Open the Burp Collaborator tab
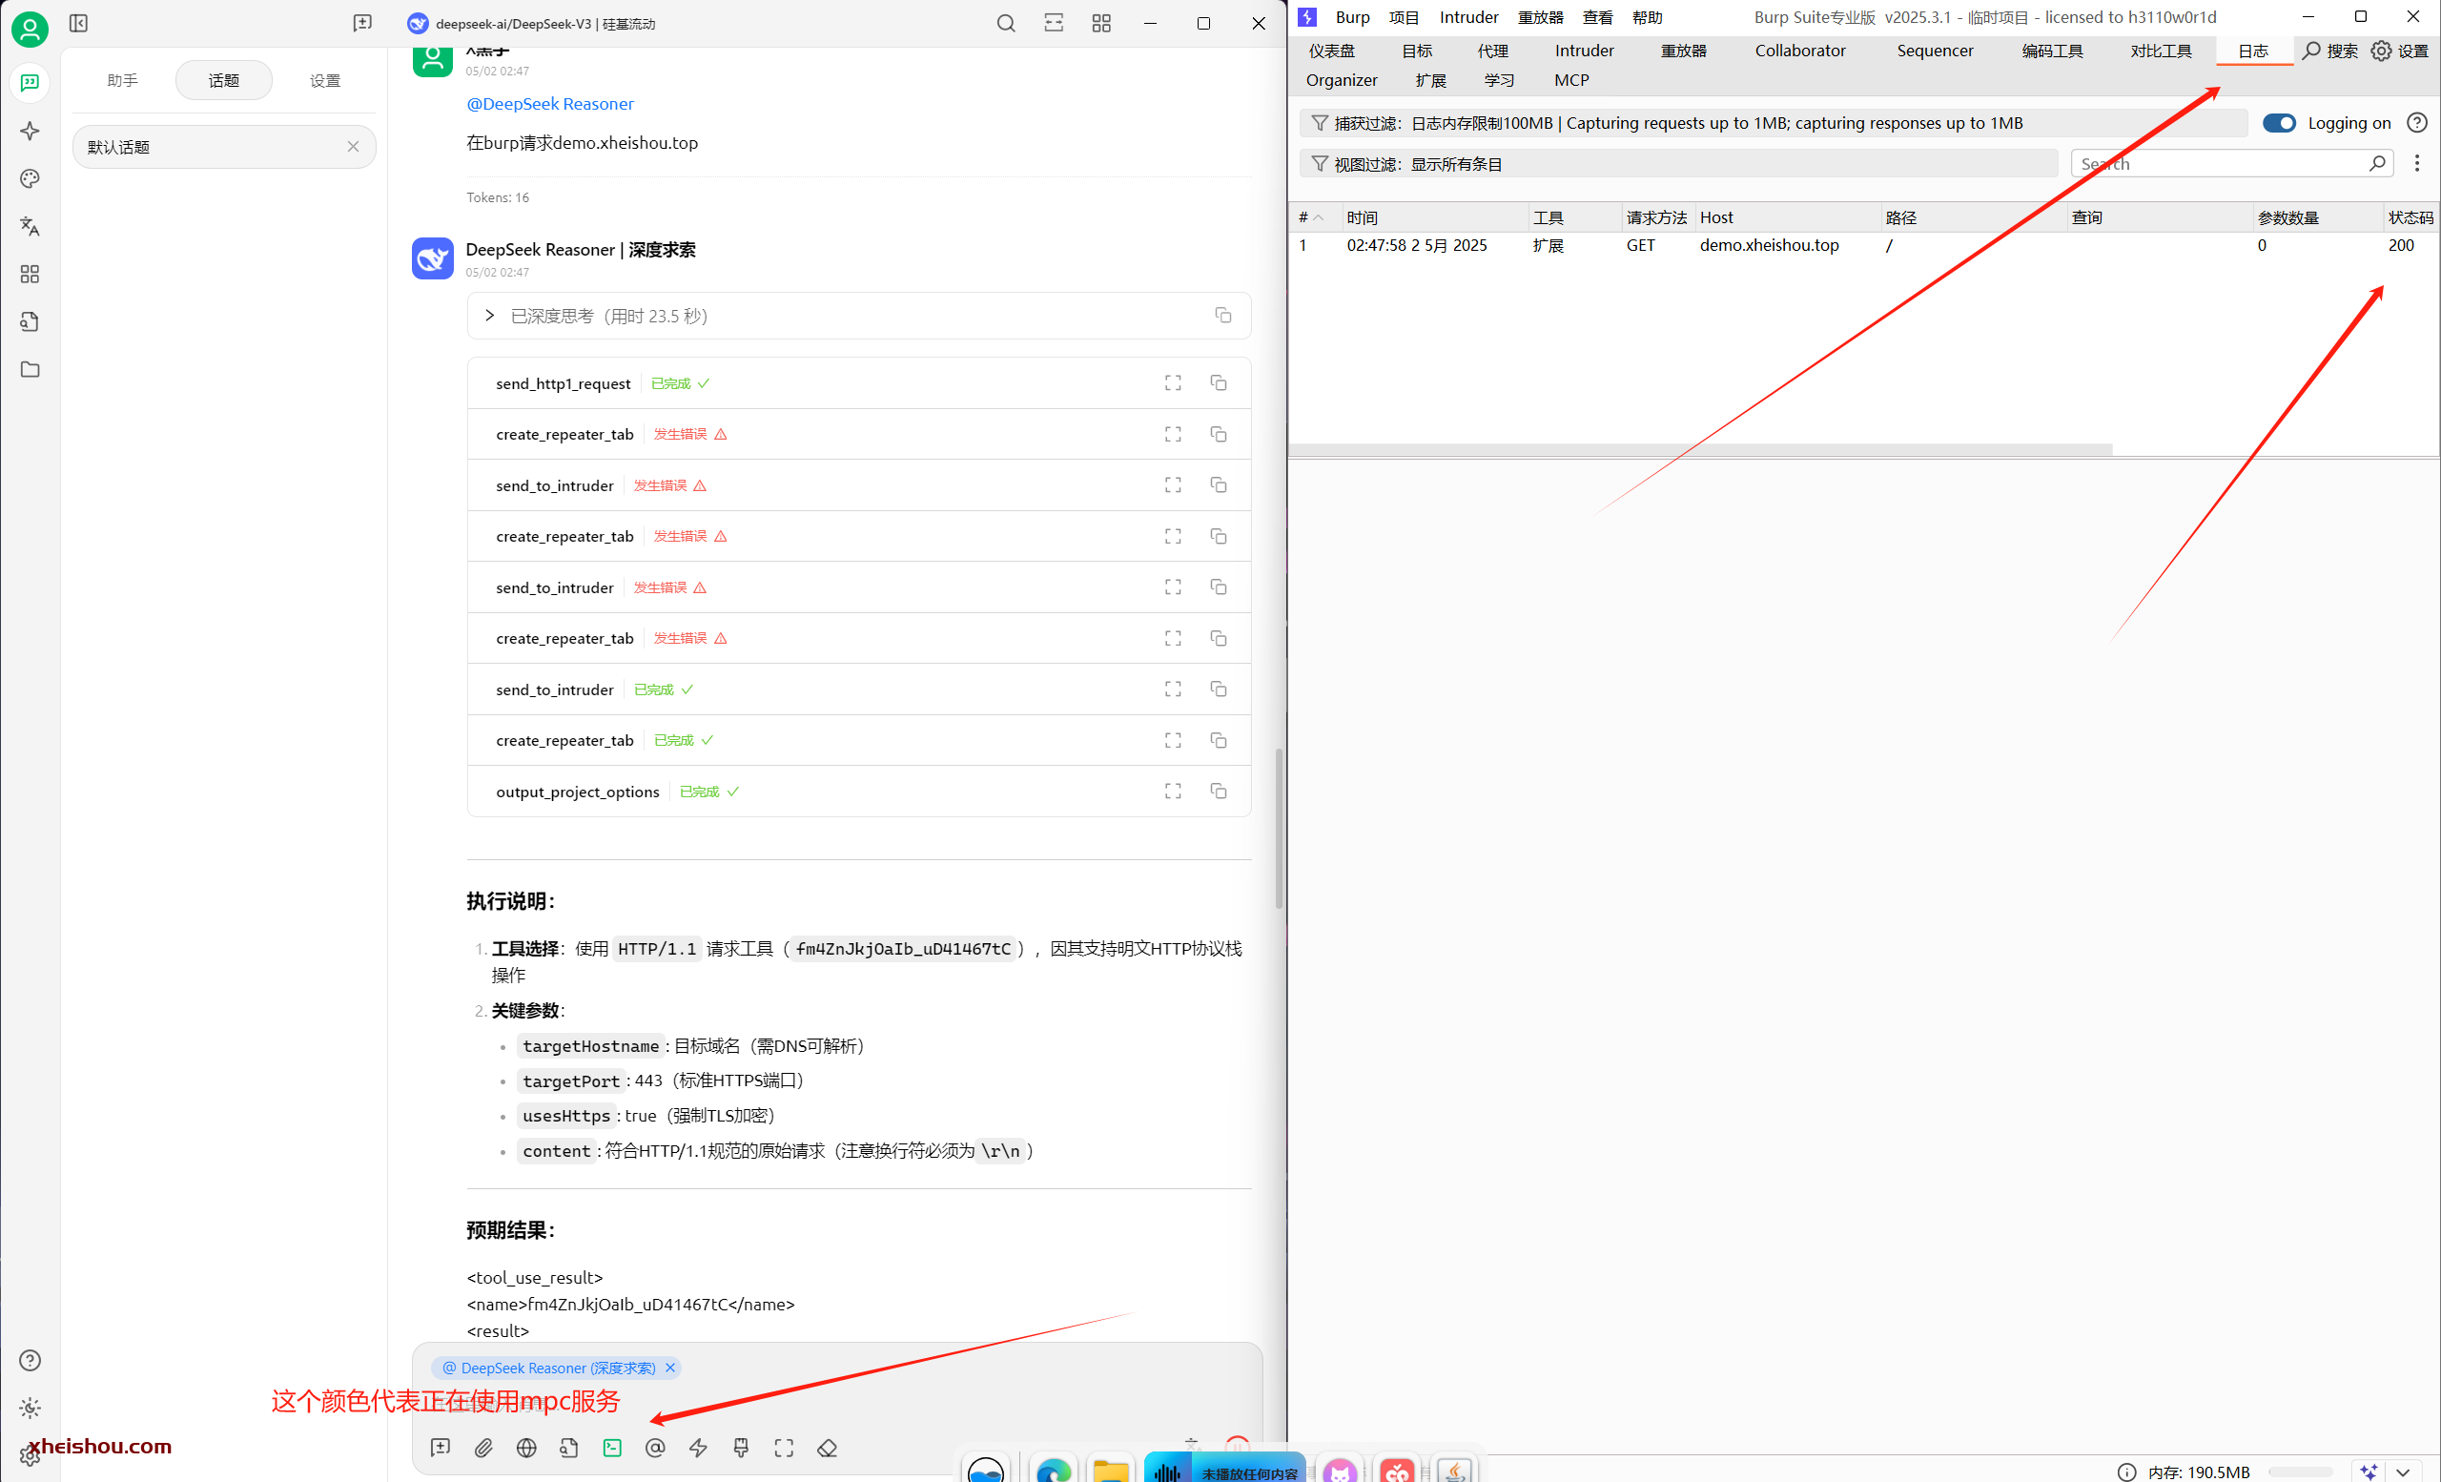Screen dimensions: 2441x1482 tap(1800, 51)
